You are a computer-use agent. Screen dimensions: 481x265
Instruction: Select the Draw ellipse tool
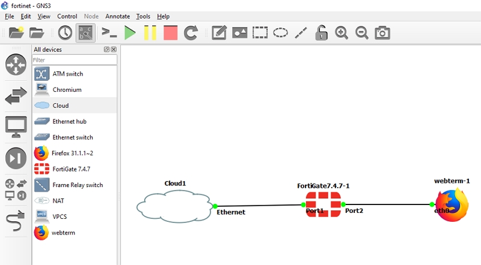(280, 33)
